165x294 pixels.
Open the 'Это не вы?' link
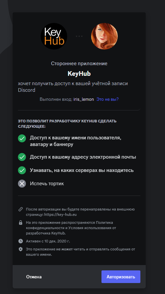point(107,99)
